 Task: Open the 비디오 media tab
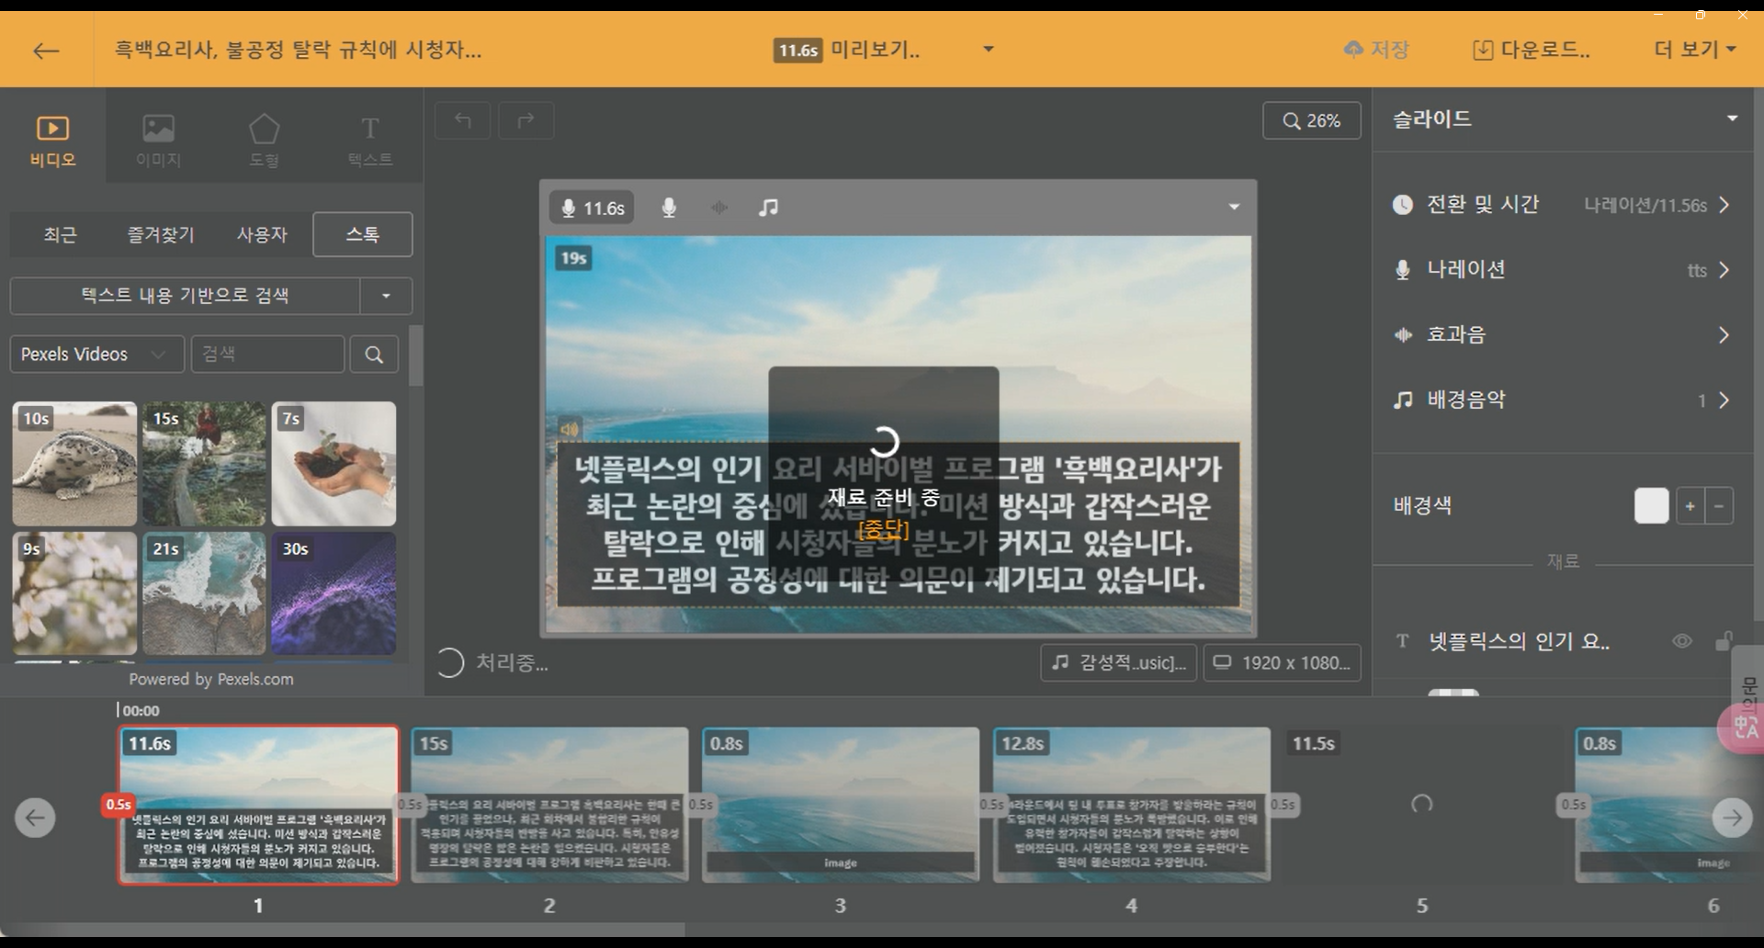point(52,140)
